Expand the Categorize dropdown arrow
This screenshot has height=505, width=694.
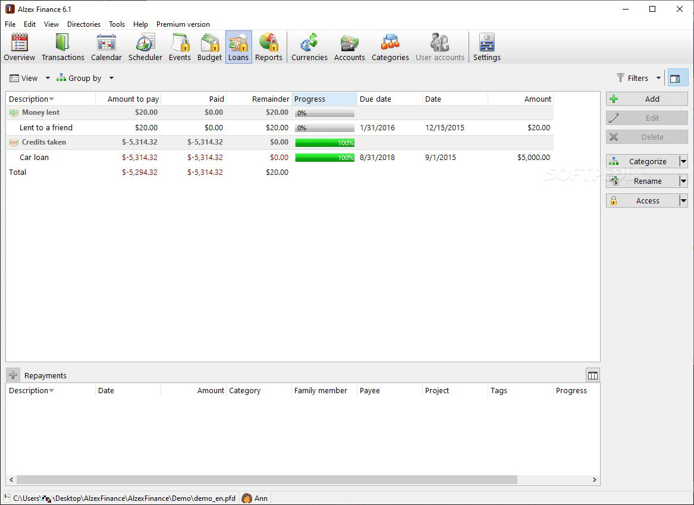coord(683,161)
